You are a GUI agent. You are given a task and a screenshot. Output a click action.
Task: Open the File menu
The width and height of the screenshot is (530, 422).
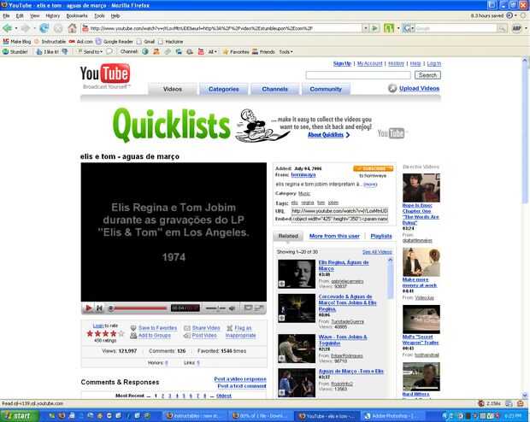point(6,16)
